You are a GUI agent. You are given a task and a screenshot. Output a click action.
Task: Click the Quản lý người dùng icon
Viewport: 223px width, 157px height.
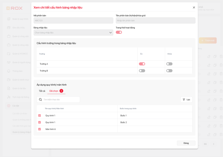tap(9, 62)
